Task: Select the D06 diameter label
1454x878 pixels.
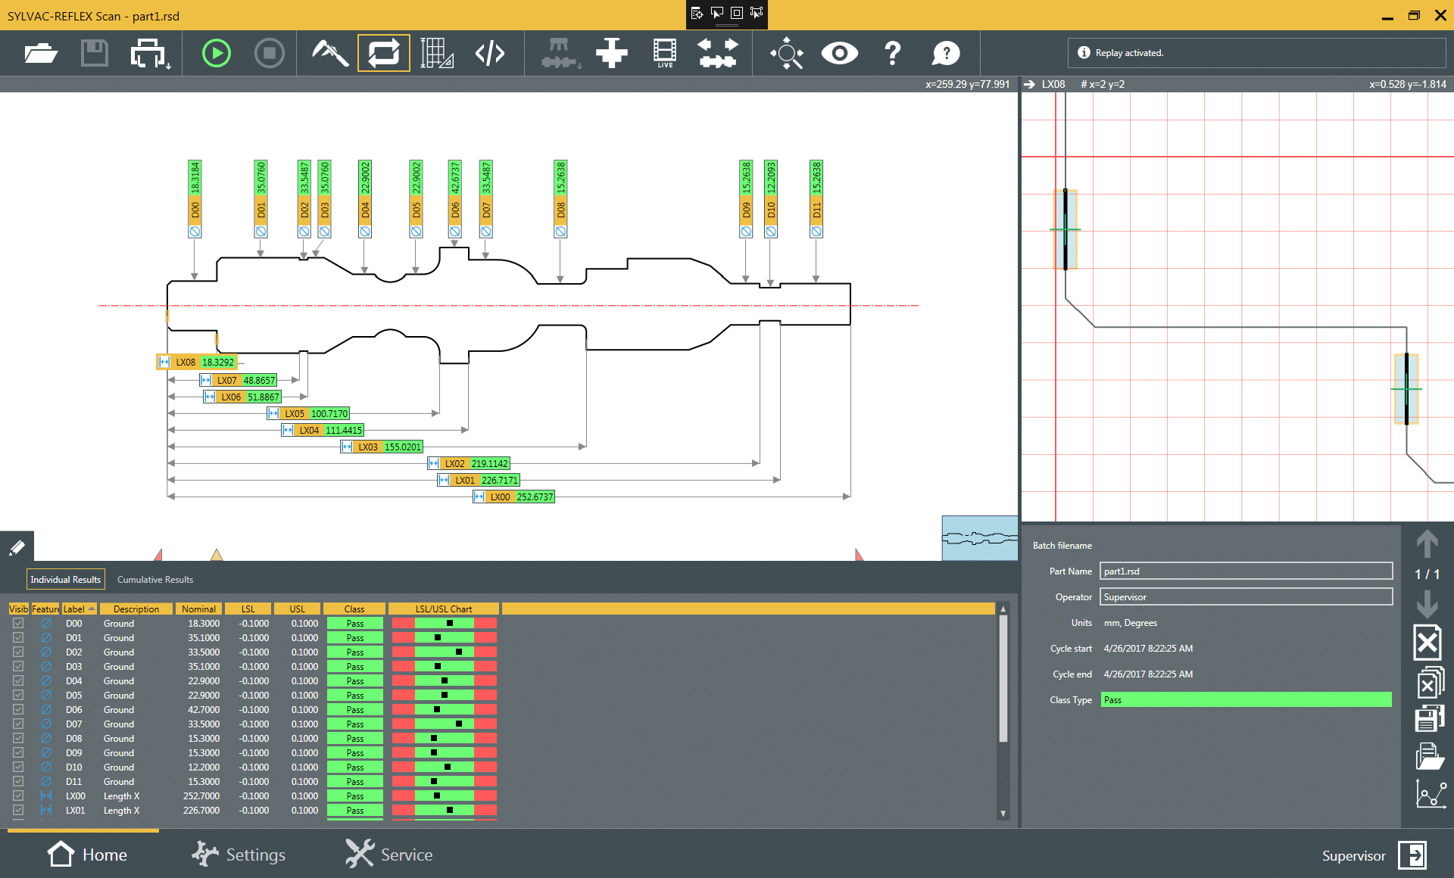Action: pos(455,199)
